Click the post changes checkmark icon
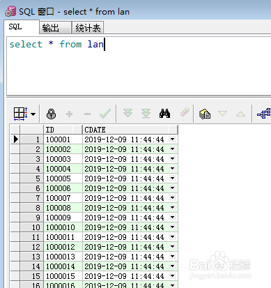 [x=105, y=114]
